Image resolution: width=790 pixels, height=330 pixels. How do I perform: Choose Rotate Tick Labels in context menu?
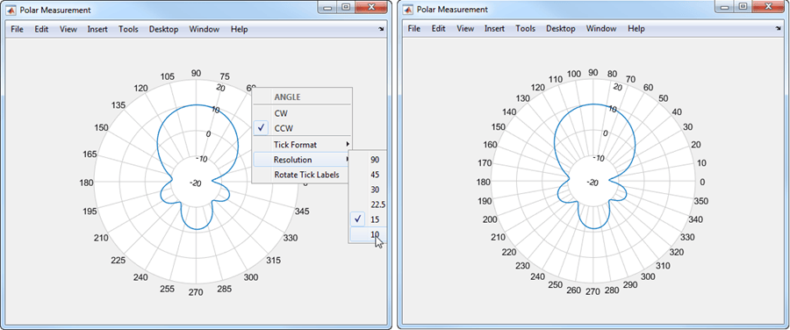click(302, 175)
